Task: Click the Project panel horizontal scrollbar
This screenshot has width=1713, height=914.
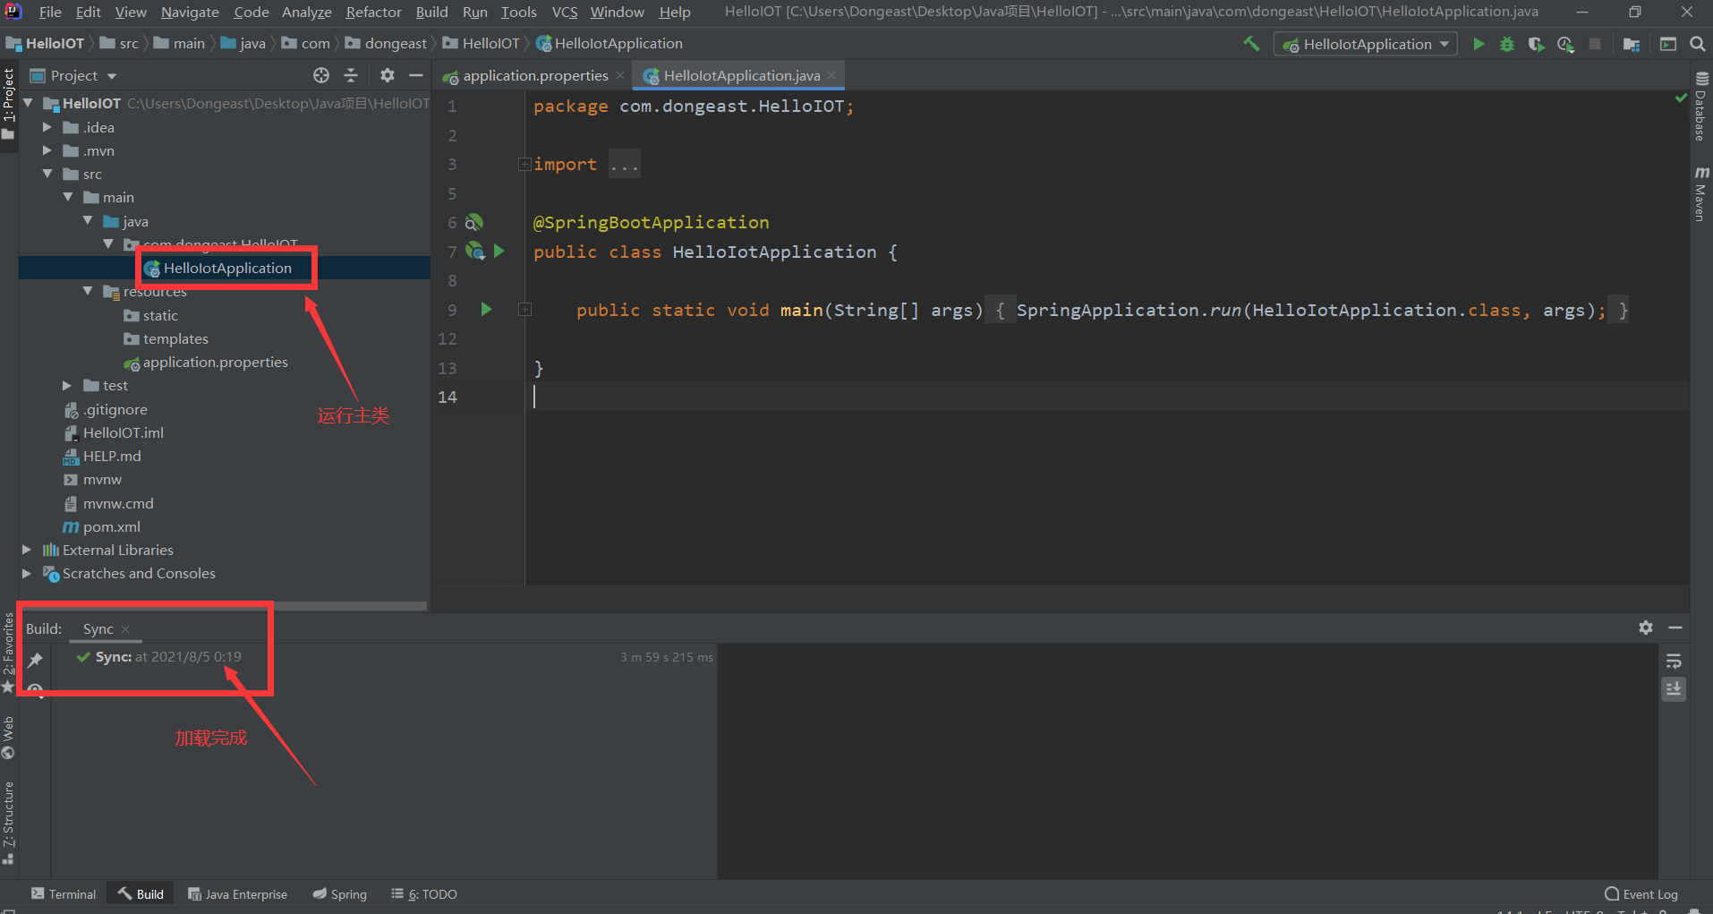Action: [224, 606]
